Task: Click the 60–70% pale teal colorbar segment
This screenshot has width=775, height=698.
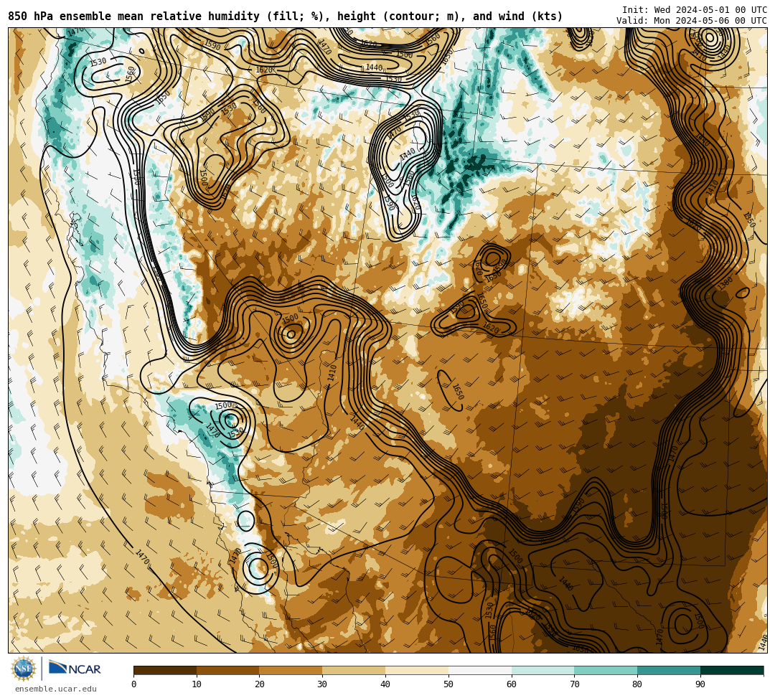Action: tap(542, 670)
